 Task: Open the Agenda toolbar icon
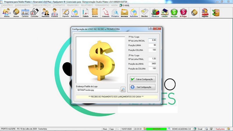66,13
